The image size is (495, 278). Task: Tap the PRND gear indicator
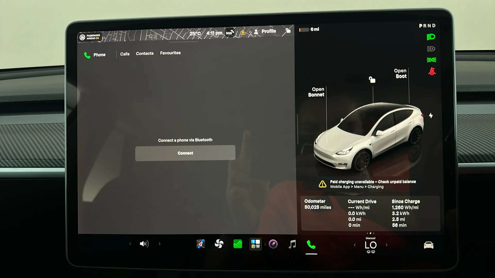point(427,26)
